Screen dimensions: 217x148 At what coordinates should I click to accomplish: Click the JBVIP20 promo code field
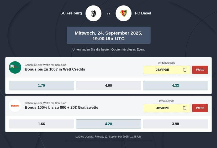(x=167, y=108)
